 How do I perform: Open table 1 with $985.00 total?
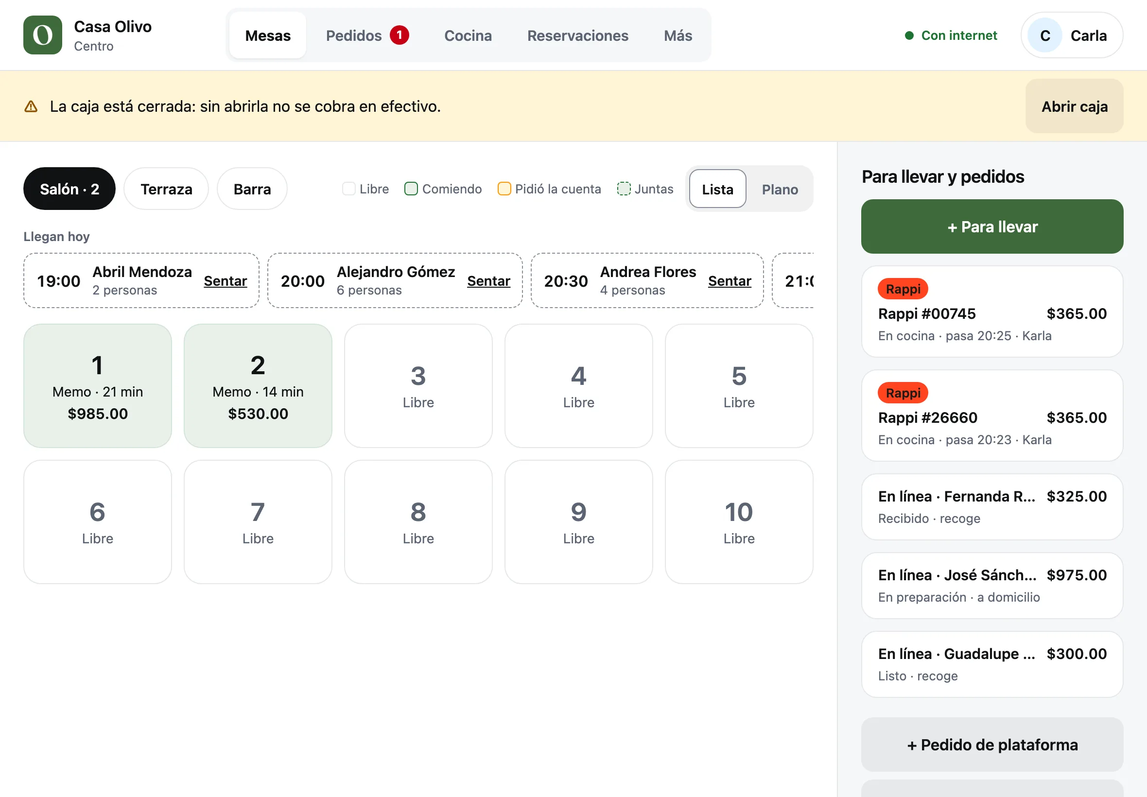[x=97, y=385]
